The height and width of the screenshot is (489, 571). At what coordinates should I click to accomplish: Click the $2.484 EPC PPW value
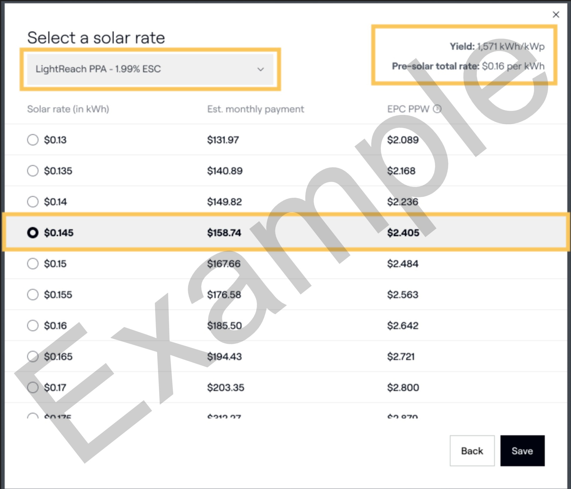tap(402, 264)
